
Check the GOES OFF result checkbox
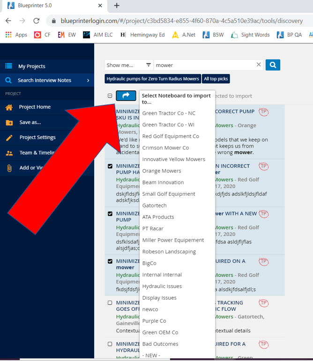[110, 303]
